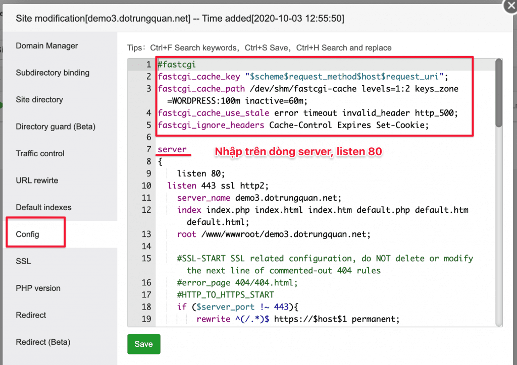
Task: Click the fastcgi_cache_path directive
Action: coord(201,89)
